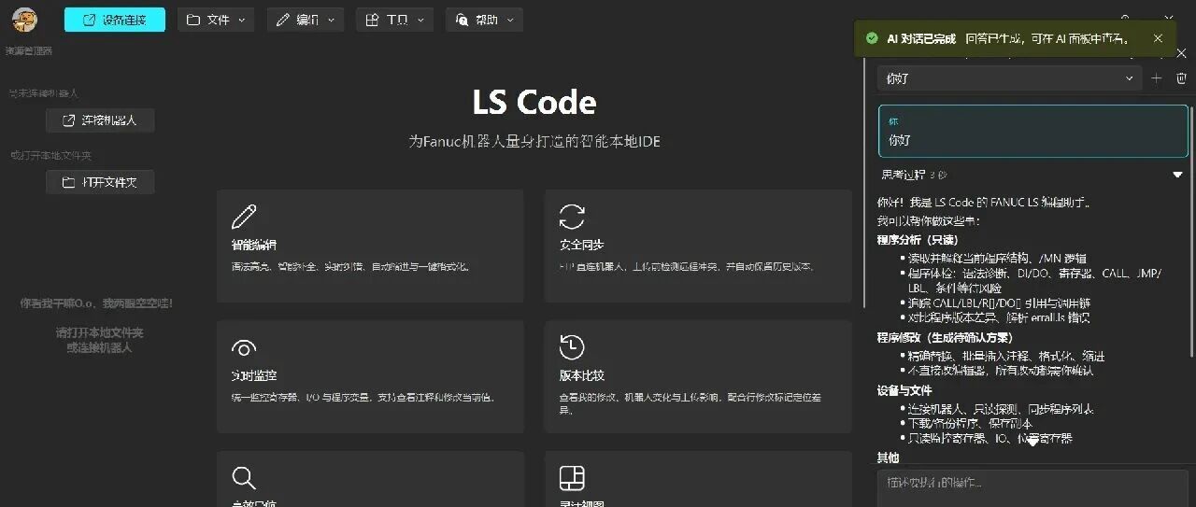Click the 连接机器人 button in the sidebar

click(x=100, y=120)
